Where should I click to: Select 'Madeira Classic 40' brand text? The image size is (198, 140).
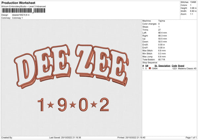coord(187,68)
